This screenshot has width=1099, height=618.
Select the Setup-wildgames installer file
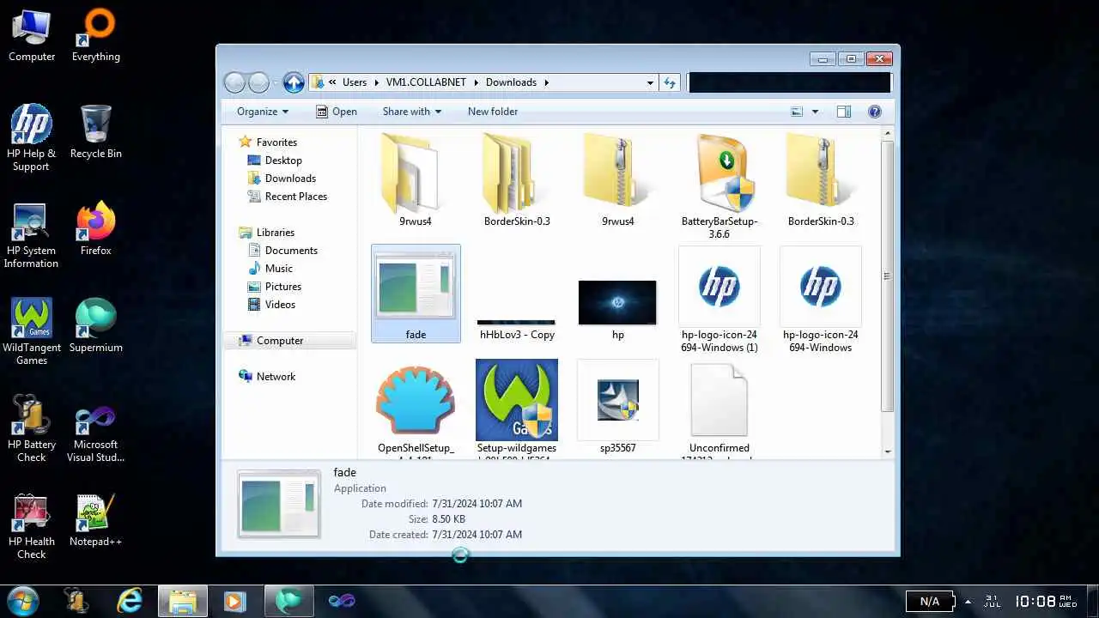tap(517, 409)
